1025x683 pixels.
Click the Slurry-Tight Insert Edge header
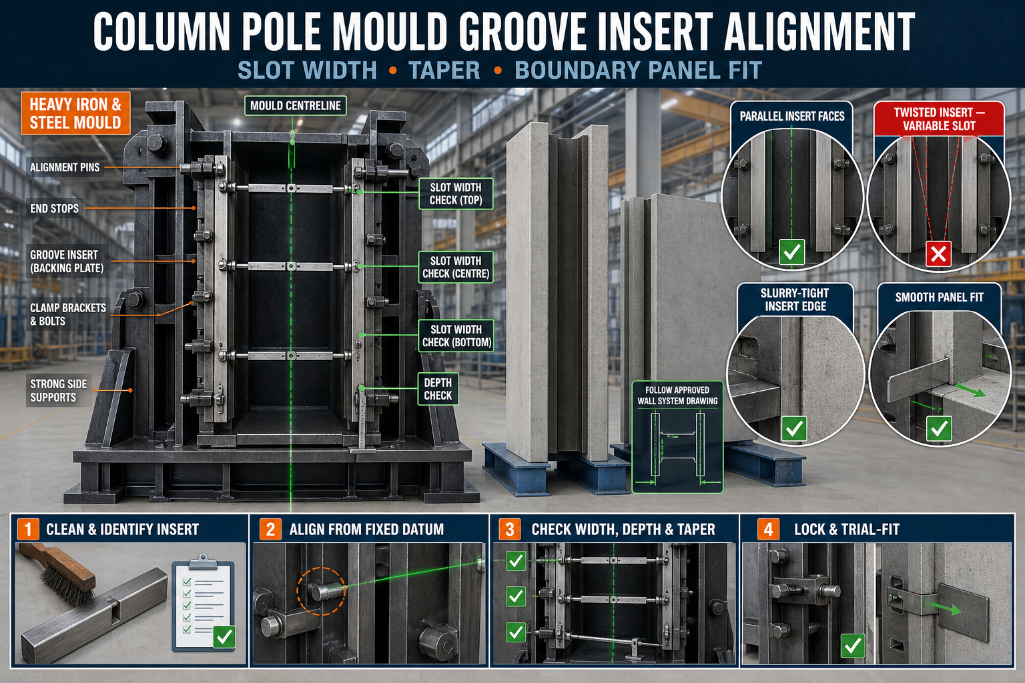point(795,299)
